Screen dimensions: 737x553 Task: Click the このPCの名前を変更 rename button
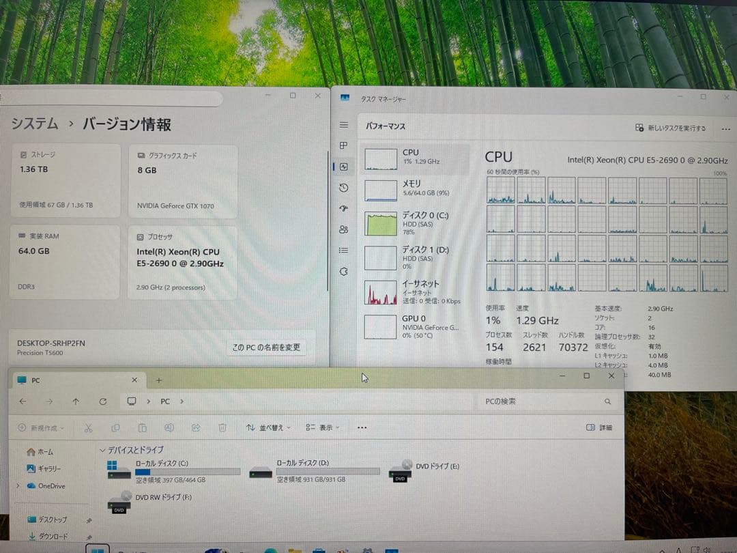click(x=268, y=347)
